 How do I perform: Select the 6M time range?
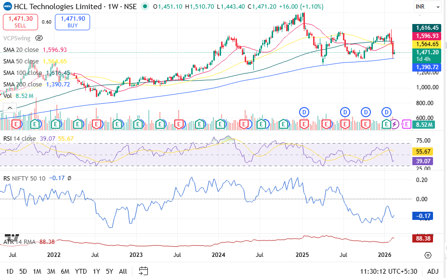pyautogui.click(x=65, y=271)
